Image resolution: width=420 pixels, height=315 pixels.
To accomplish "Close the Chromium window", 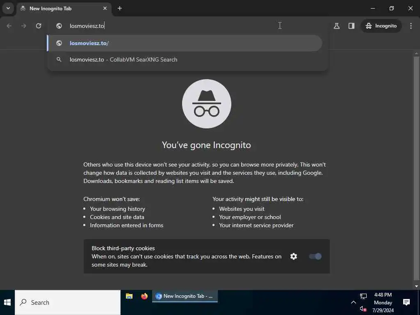I will (x=410, y=8).
